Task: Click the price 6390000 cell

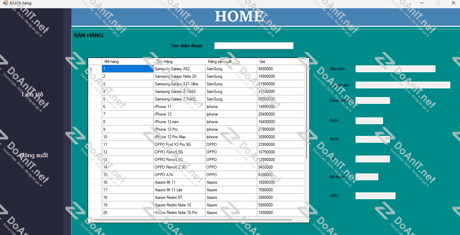Action: 280,175
